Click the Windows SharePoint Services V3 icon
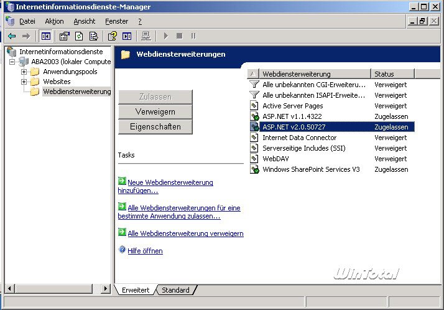444x310 pixels. tap(254, 169)
